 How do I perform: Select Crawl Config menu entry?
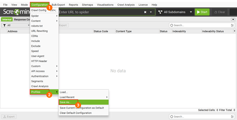(44, 10)
